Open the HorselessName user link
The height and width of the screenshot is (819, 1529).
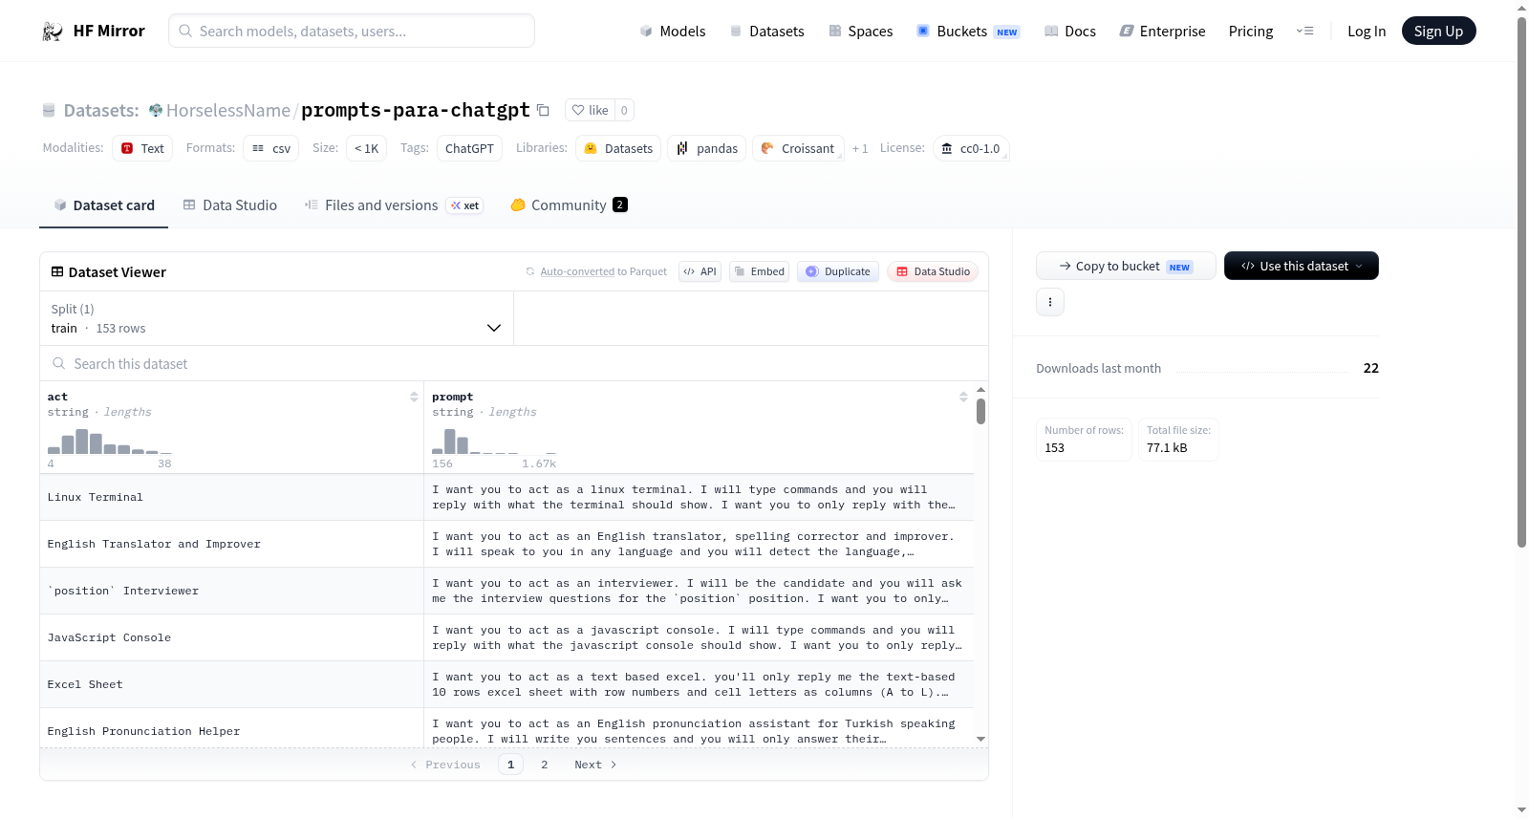click(227, 110)
